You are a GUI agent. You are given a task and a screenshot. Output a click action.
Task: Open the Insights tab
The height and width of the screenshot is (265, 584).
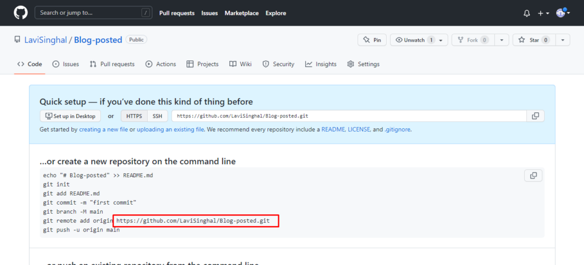click(x=321, y=64)
